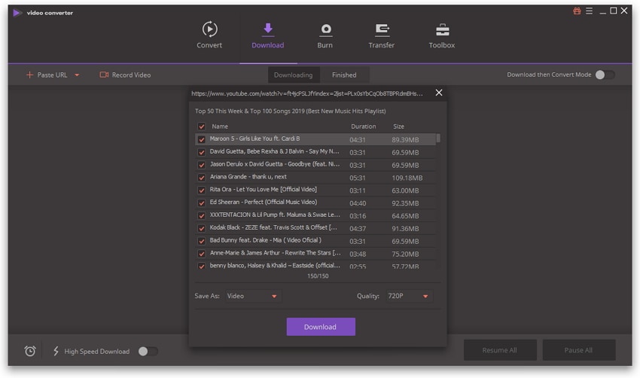Click the 150/150 selection count

(318, 276)
